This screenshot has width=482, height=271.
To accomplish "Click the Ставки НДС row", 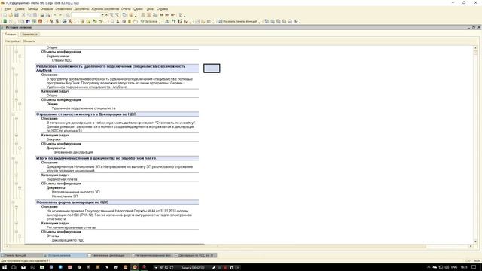I will 62,60.
